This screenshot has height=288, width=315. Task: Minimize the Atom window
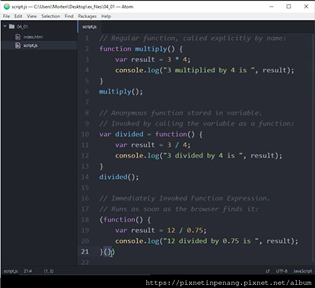(x=271, y=7)
